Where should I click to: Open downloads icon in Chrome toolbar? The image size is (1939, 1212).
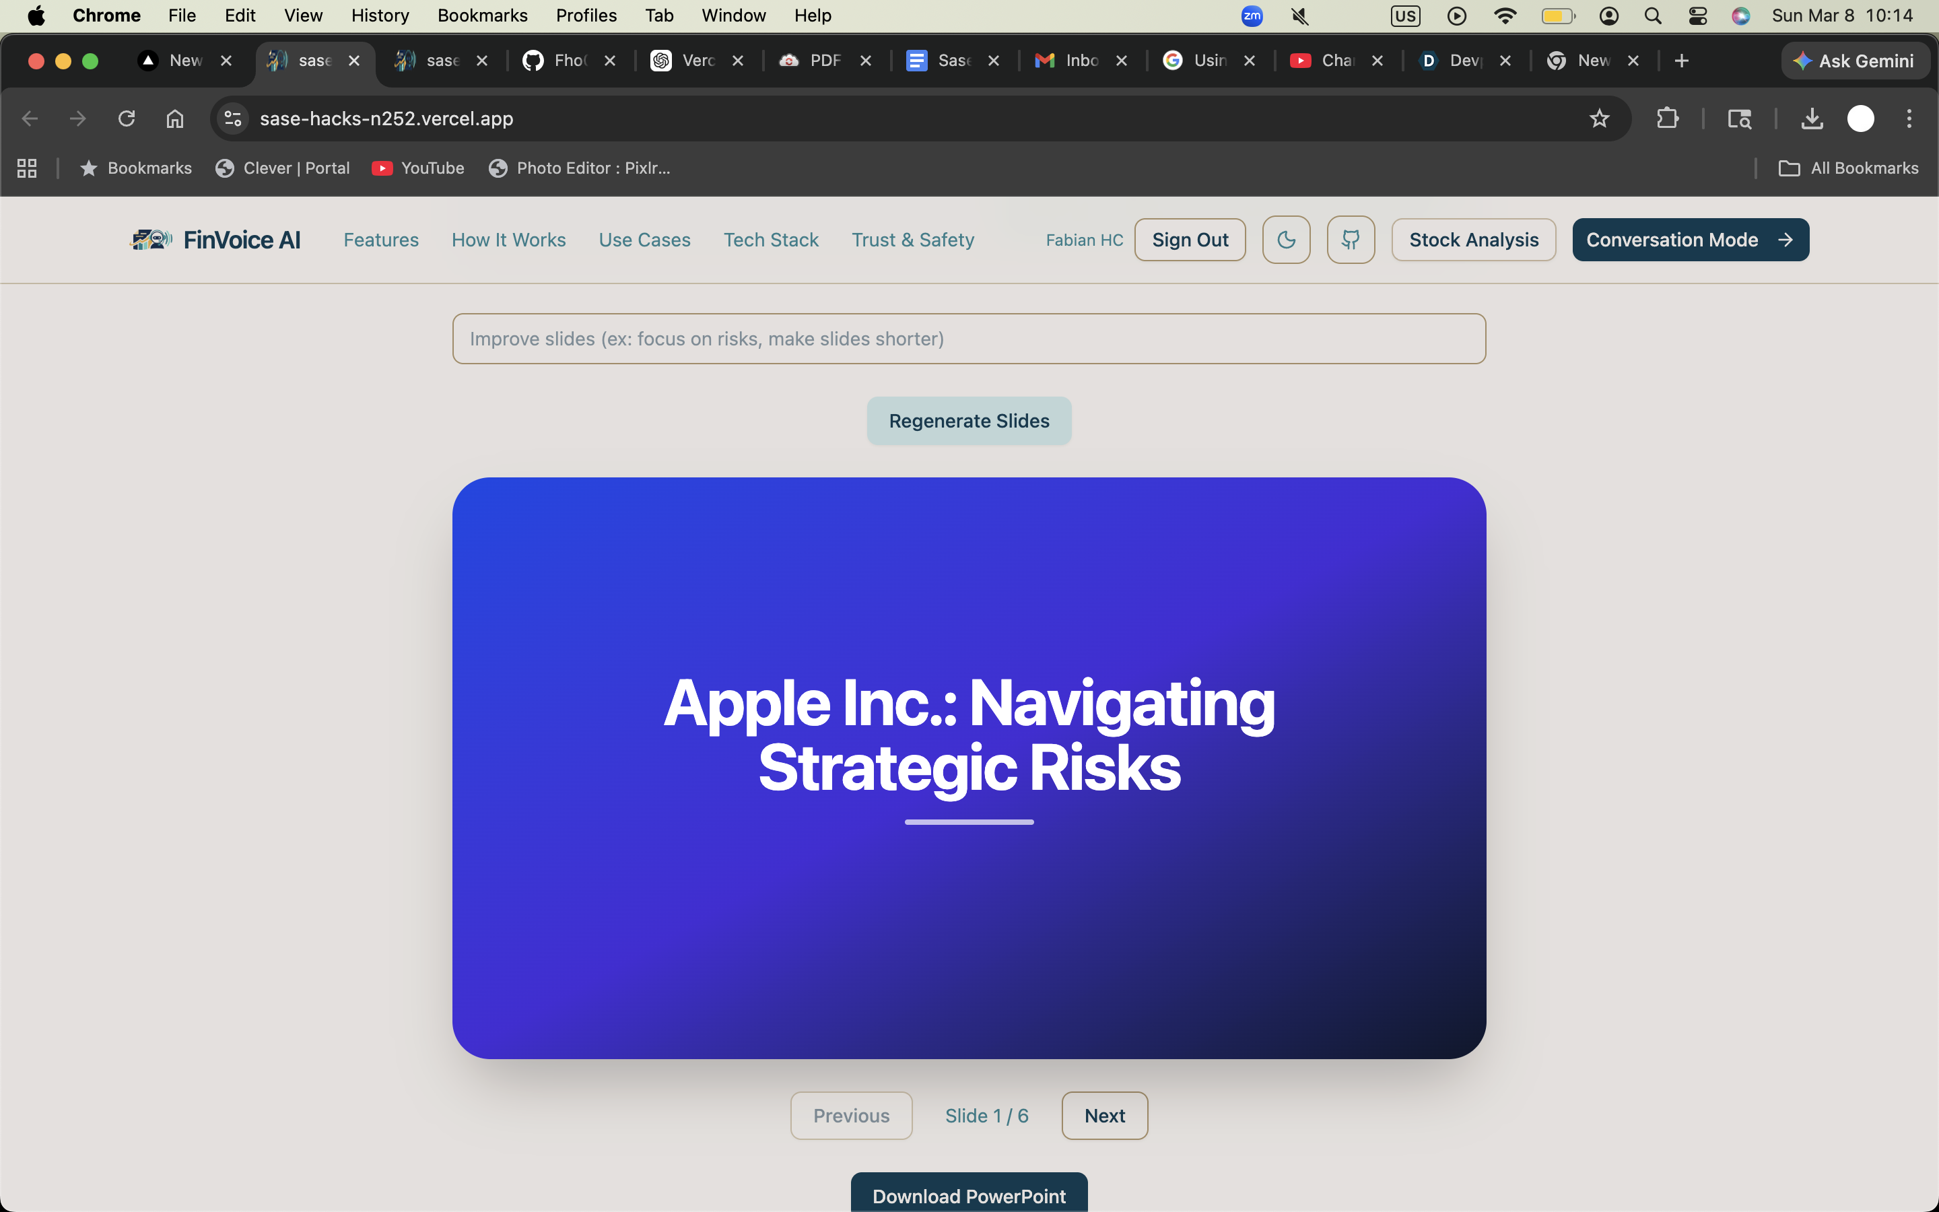1812,119
